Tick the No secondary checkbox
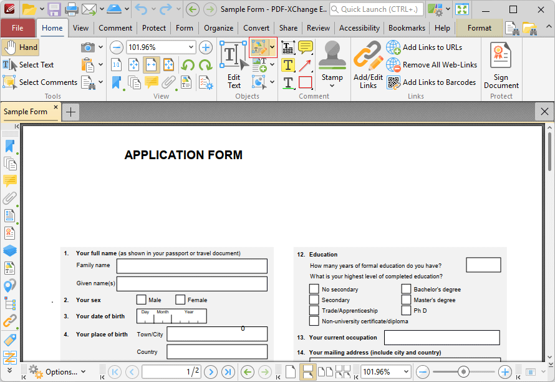 coord(314,289)
